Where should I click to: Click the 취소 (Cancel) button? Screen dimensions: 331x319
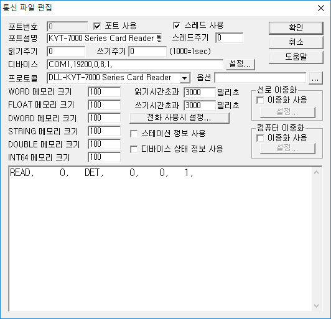(296, 42)
